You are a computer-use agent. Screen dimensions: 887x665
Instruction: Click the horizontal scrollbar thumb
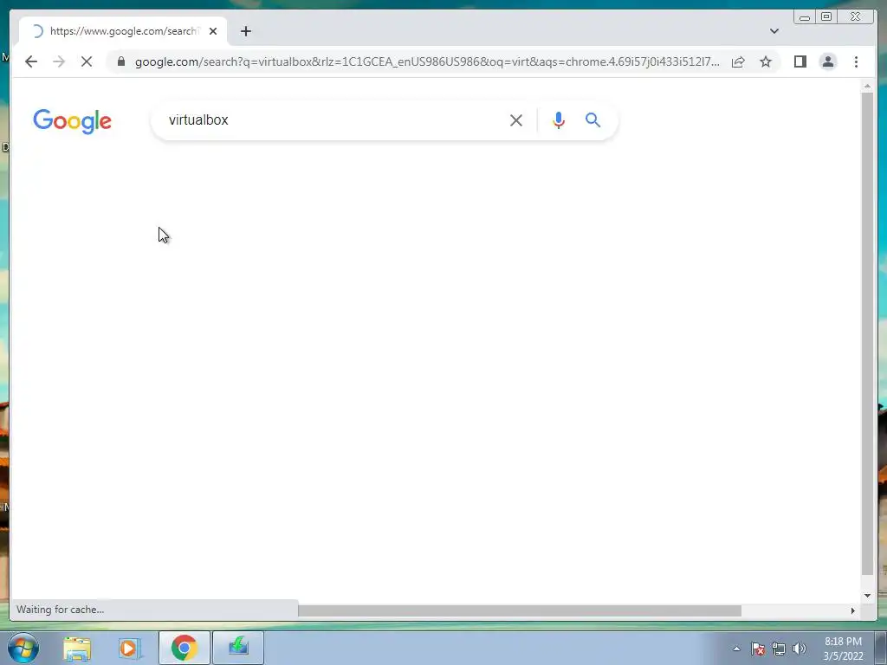tap(520, 610)
